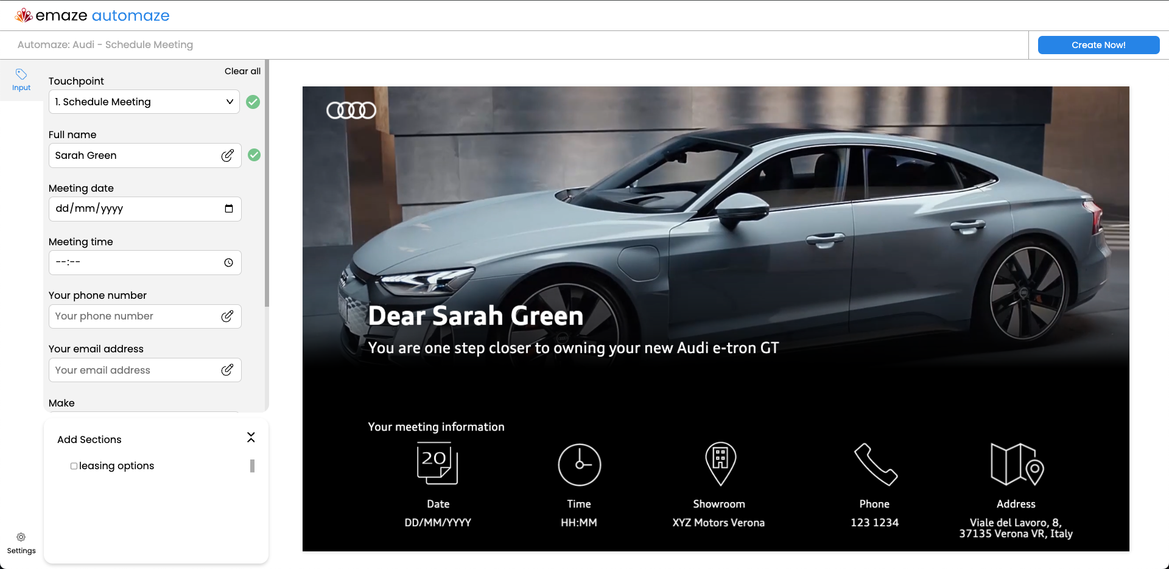Enable the leasing options checkbox
The image size is (1169, 569).
[x=74, y=466]
